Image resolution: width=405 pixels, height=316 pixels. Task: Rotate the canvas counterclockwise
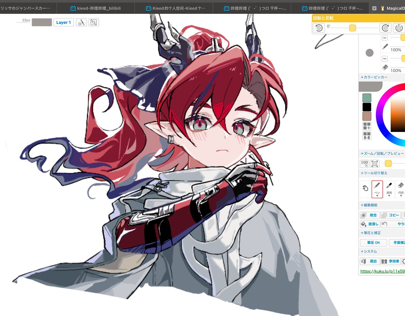[318, 28]
